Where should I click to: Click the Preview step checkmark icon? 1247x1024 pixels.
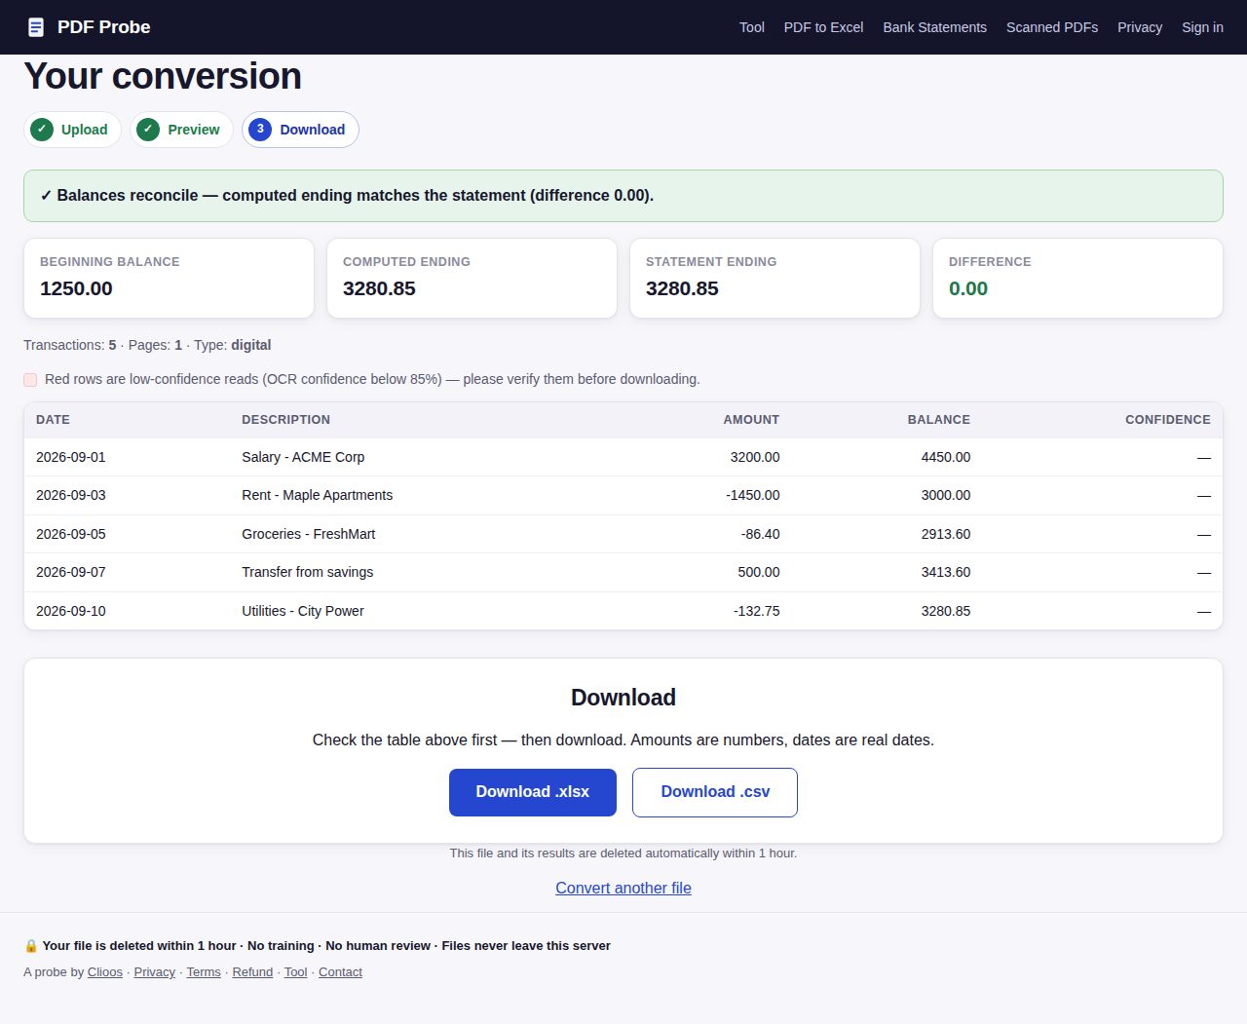148,130
